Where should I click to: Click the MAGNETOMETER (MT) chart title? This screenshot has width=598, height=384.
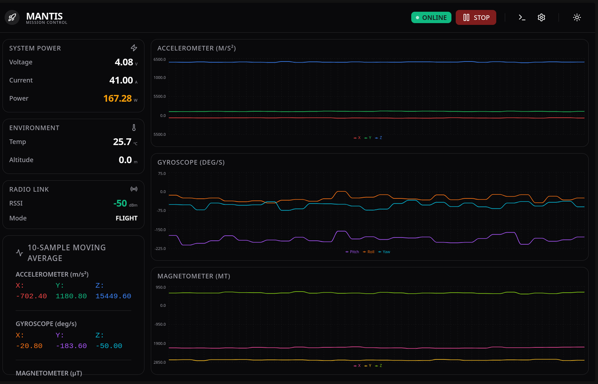pos(194,276)
